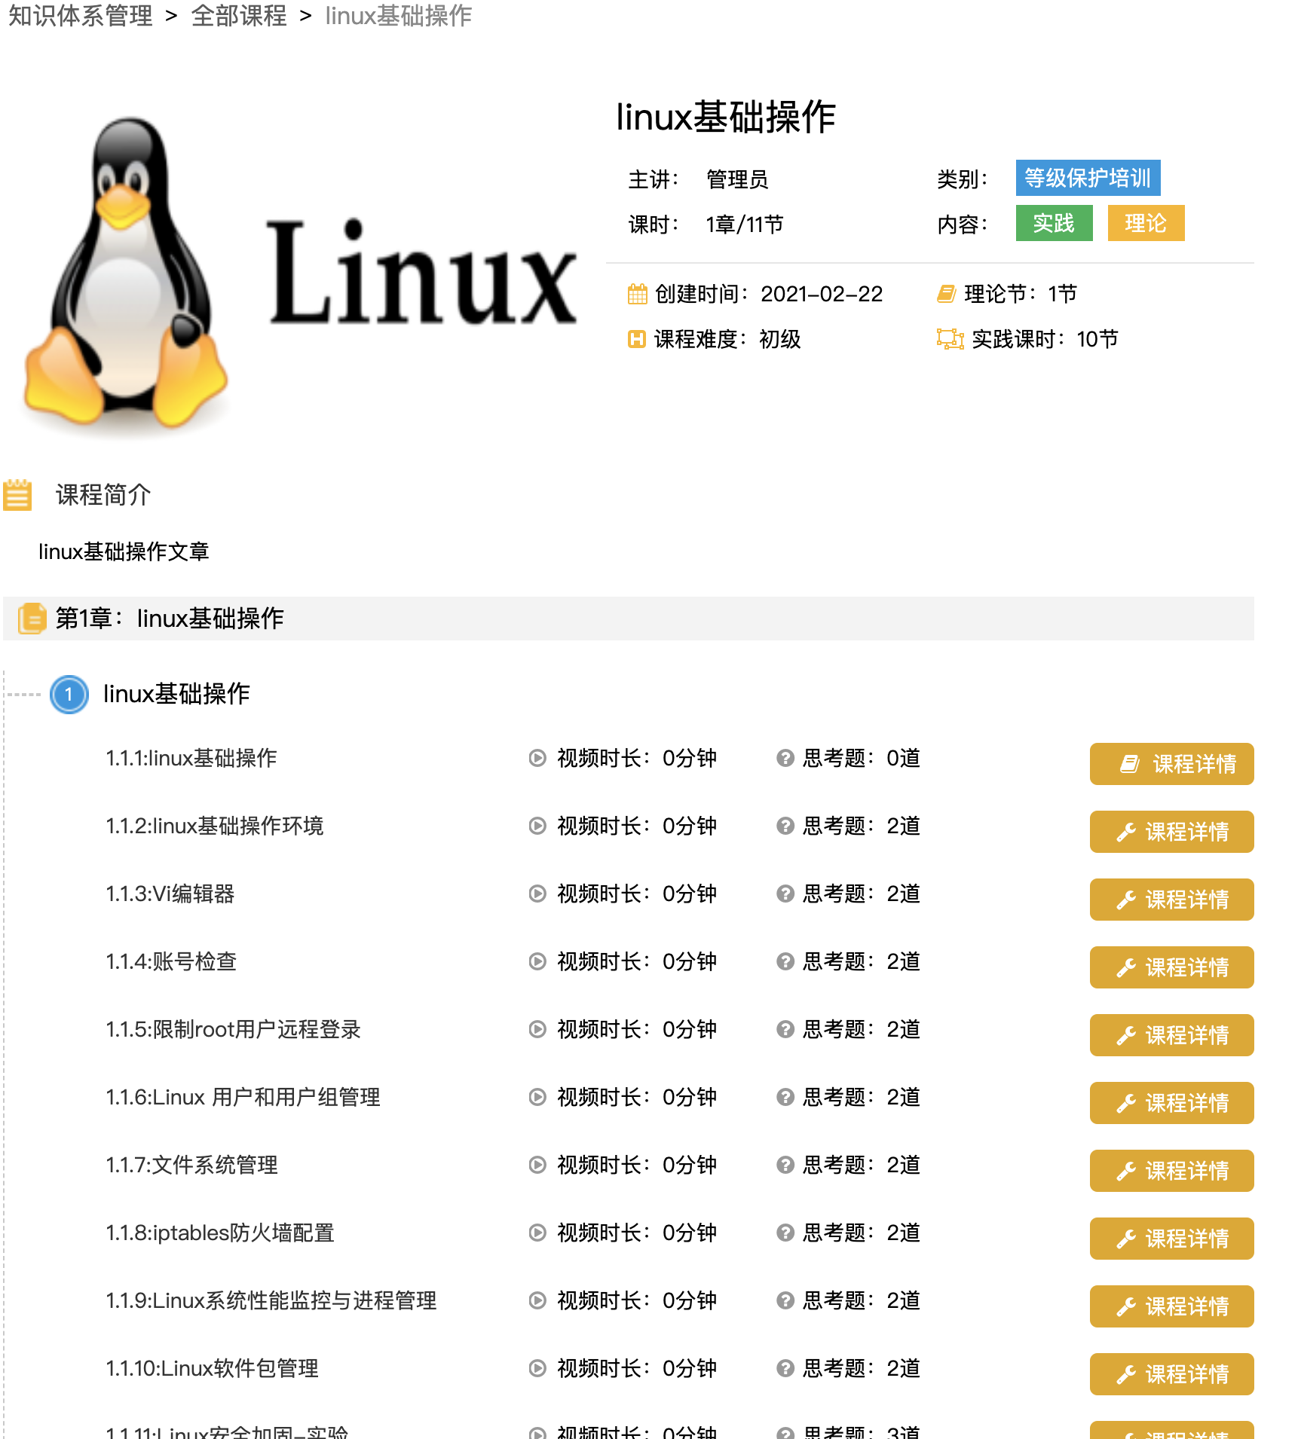Click the book icon next to 理论节
The image size is (1301, 1439).
(946, 294)
